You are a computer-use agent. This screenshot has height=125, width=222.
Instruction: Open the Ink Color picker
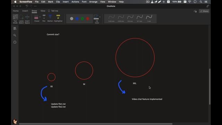click(96, 19)
